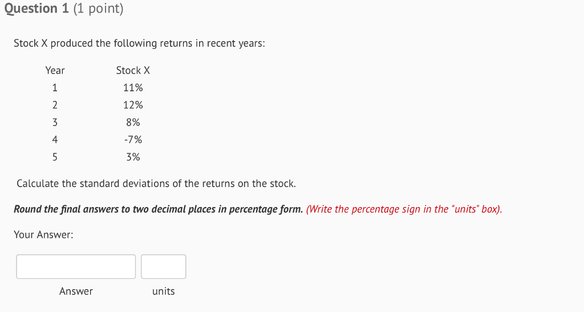Click the bold "Round the final answers" text

pos(158,209)
